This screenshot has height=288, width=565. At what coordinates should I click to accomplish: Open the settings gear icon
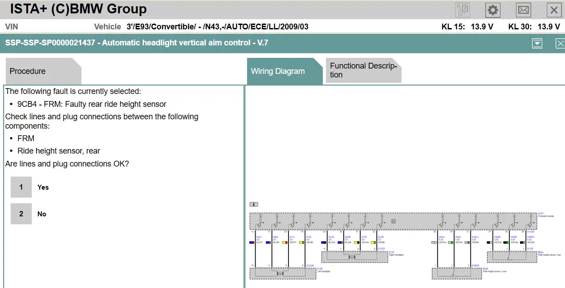coord(493,10)
